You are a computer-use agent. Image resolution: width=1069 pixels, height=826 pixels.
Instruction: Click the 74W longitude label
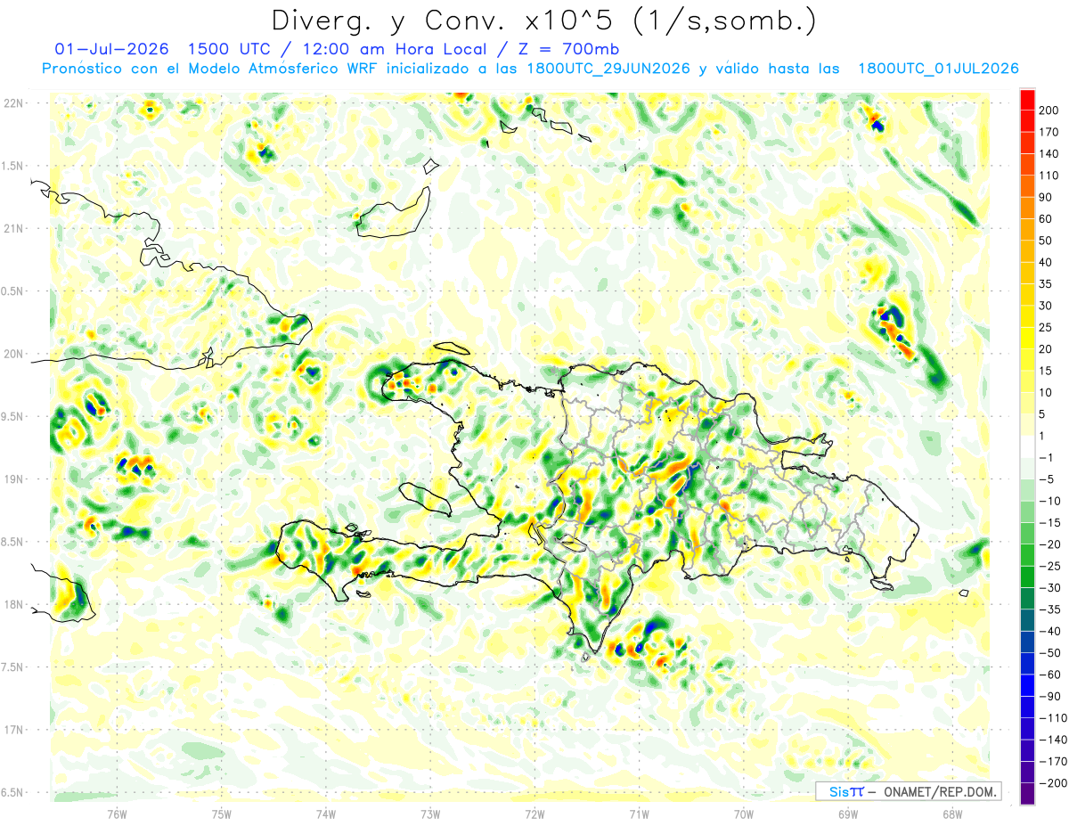click(326, 814)
